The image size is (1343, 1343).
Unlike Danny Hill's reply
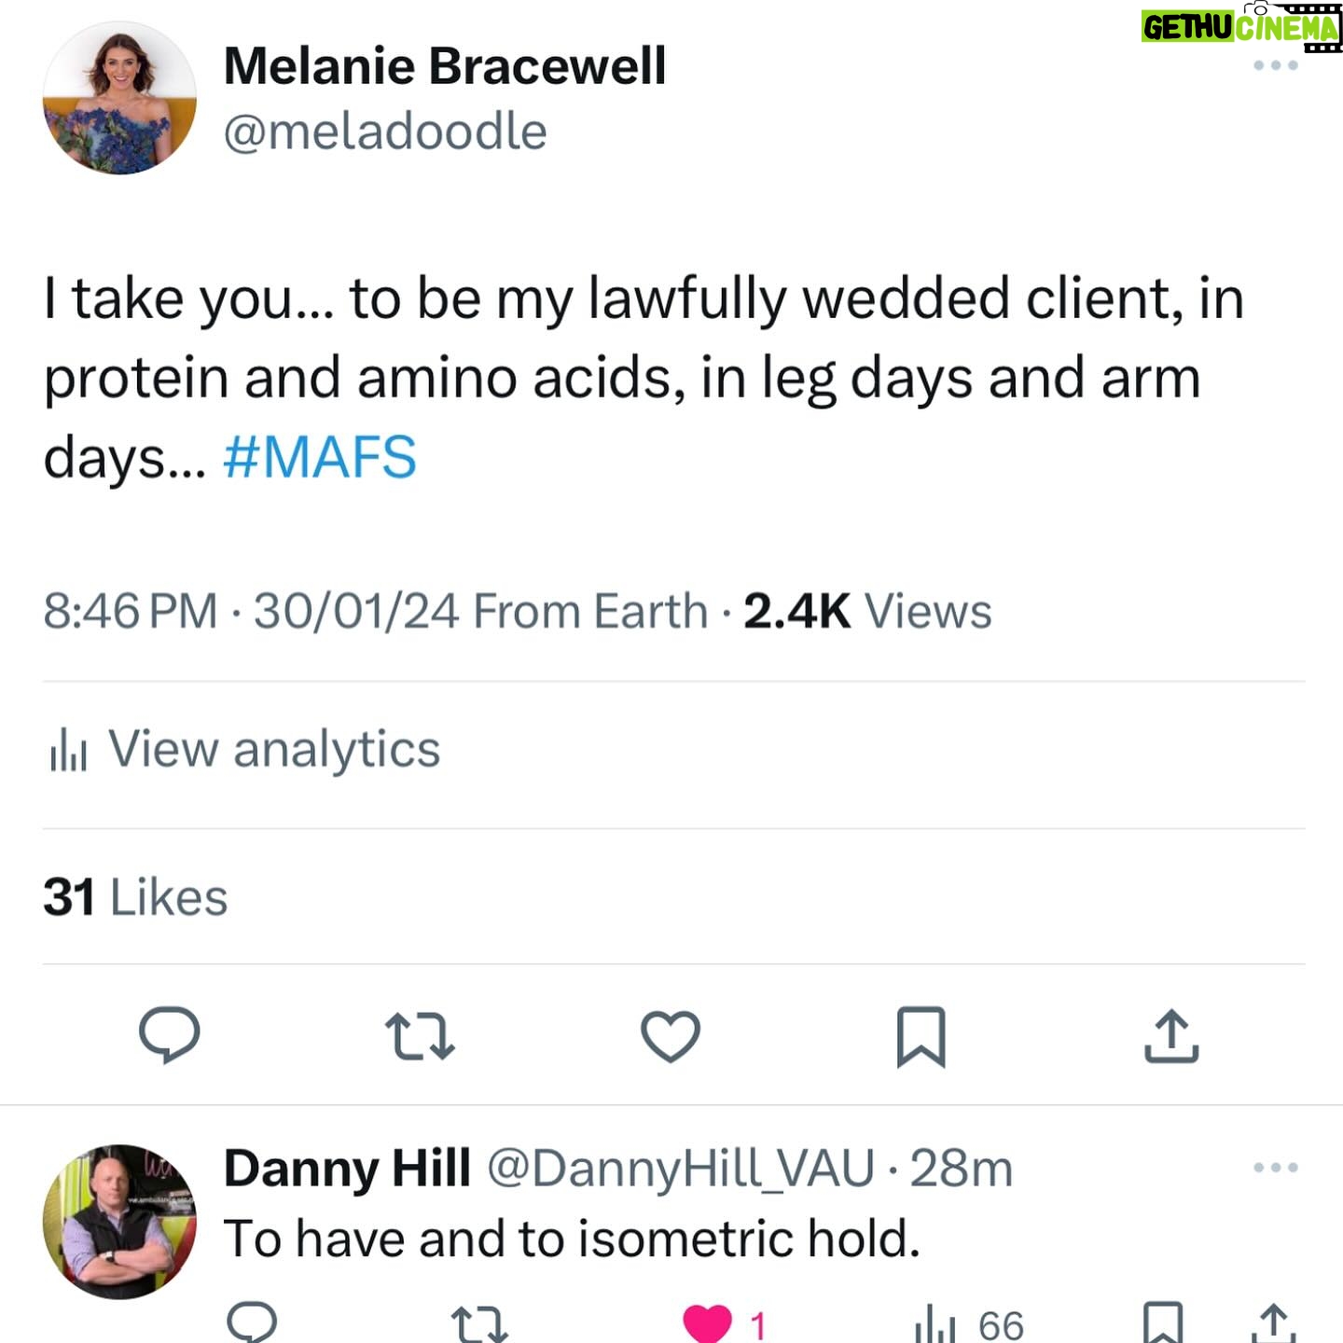708,1323
